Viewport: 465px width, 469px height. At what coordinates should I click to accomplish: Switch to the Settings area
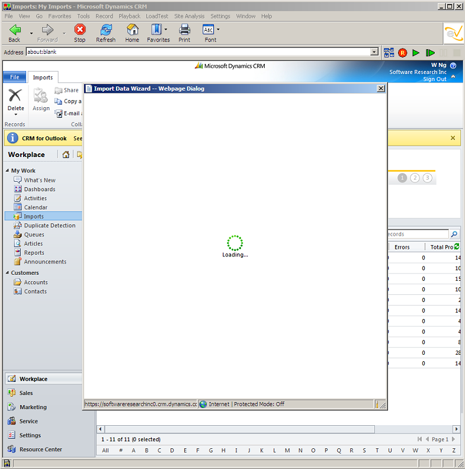click(30, 435)
